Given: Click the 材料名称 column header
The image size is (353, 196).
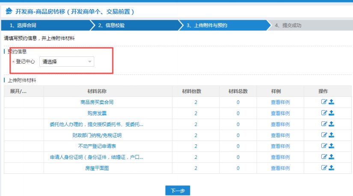Looking at the screenshot, I should [108, 91].
